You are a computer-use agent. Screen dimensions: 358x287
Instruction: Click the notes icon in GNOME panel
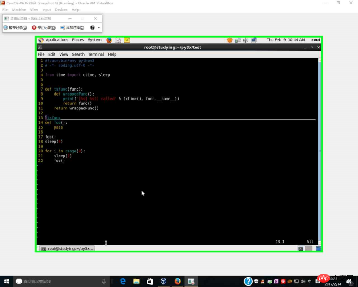(x=127, y=40)
